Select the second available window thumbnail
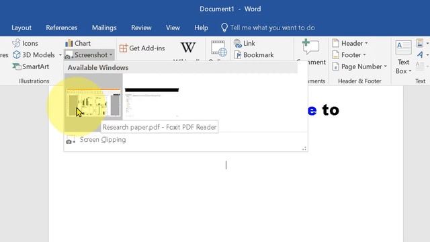The width and height of the screenshot is (430, 242). 152,102
